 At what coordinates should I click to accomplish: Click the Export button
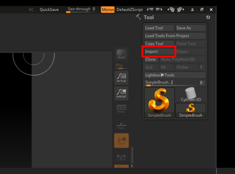[x=190, y=52]
